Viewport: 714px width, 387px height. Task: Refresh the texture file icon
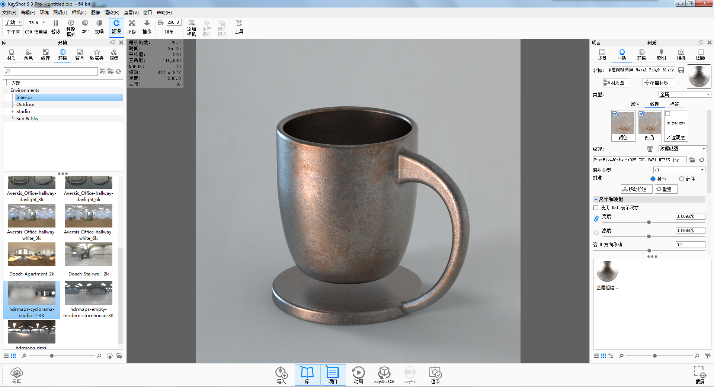(x=702, y=160)
